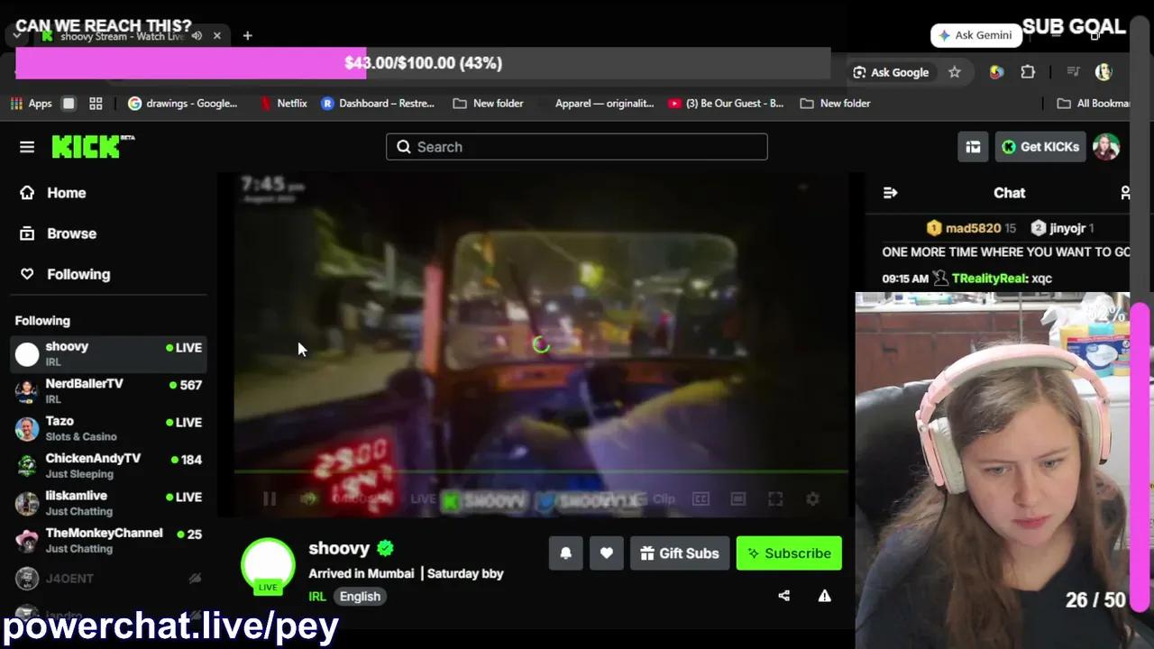Open the Kick dashboard layout icon
Viewport: 1154px width, 649px height.
point(973,147)
